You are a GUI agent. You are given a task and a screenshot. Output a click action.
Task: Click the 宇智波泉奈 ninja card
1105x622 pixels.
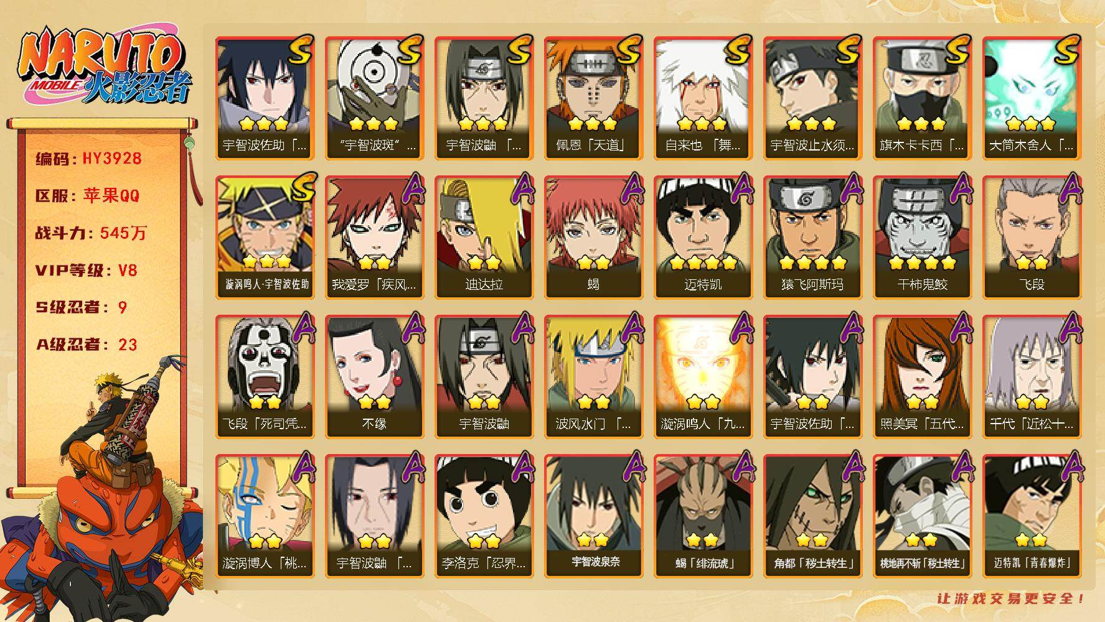(x=593, y=516)
